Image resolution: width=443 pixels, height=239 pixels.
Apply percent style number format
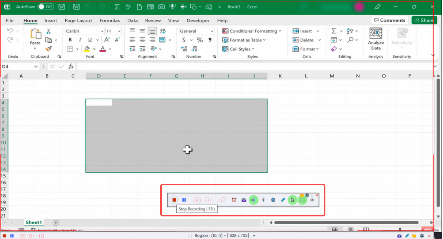200,40
